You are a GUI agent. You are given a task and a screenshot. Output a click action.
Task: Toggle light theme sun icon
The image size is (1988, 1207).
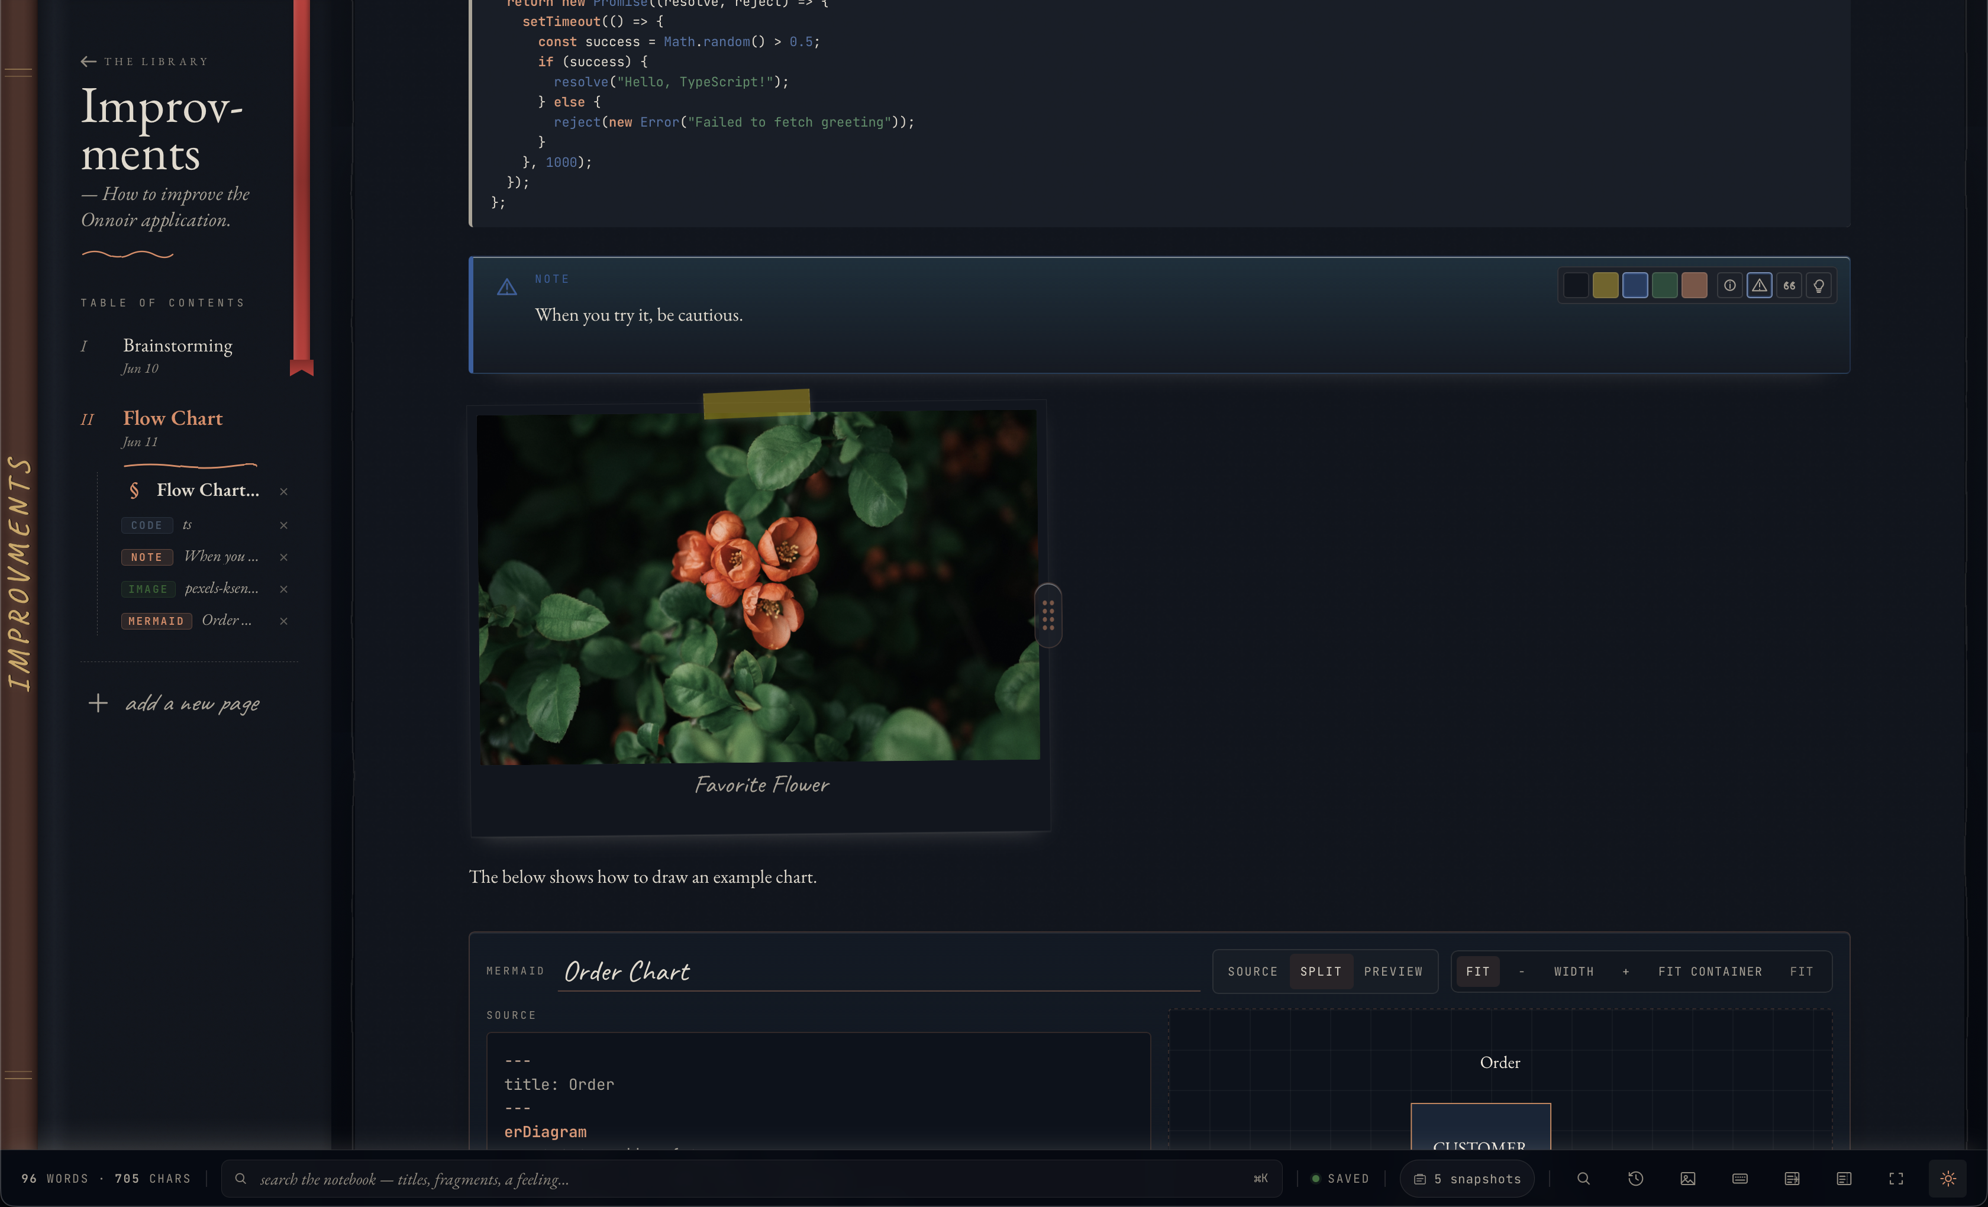(1948, 1179)
